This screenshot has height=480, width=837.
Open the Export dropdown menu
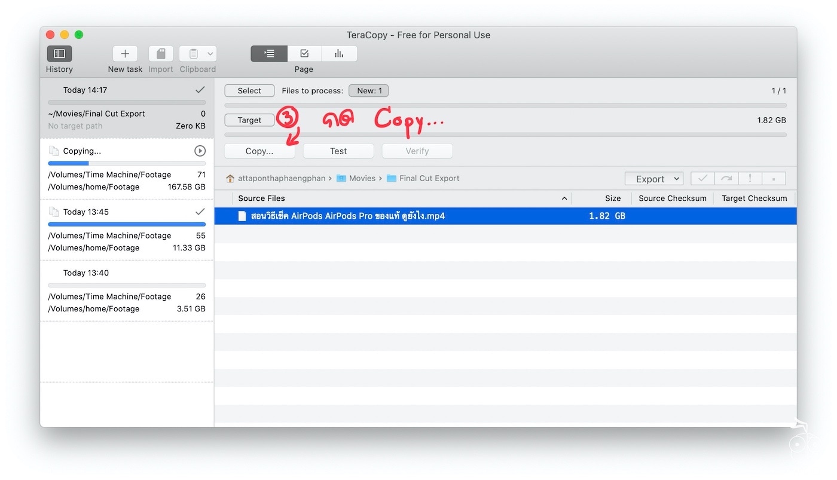653,178
